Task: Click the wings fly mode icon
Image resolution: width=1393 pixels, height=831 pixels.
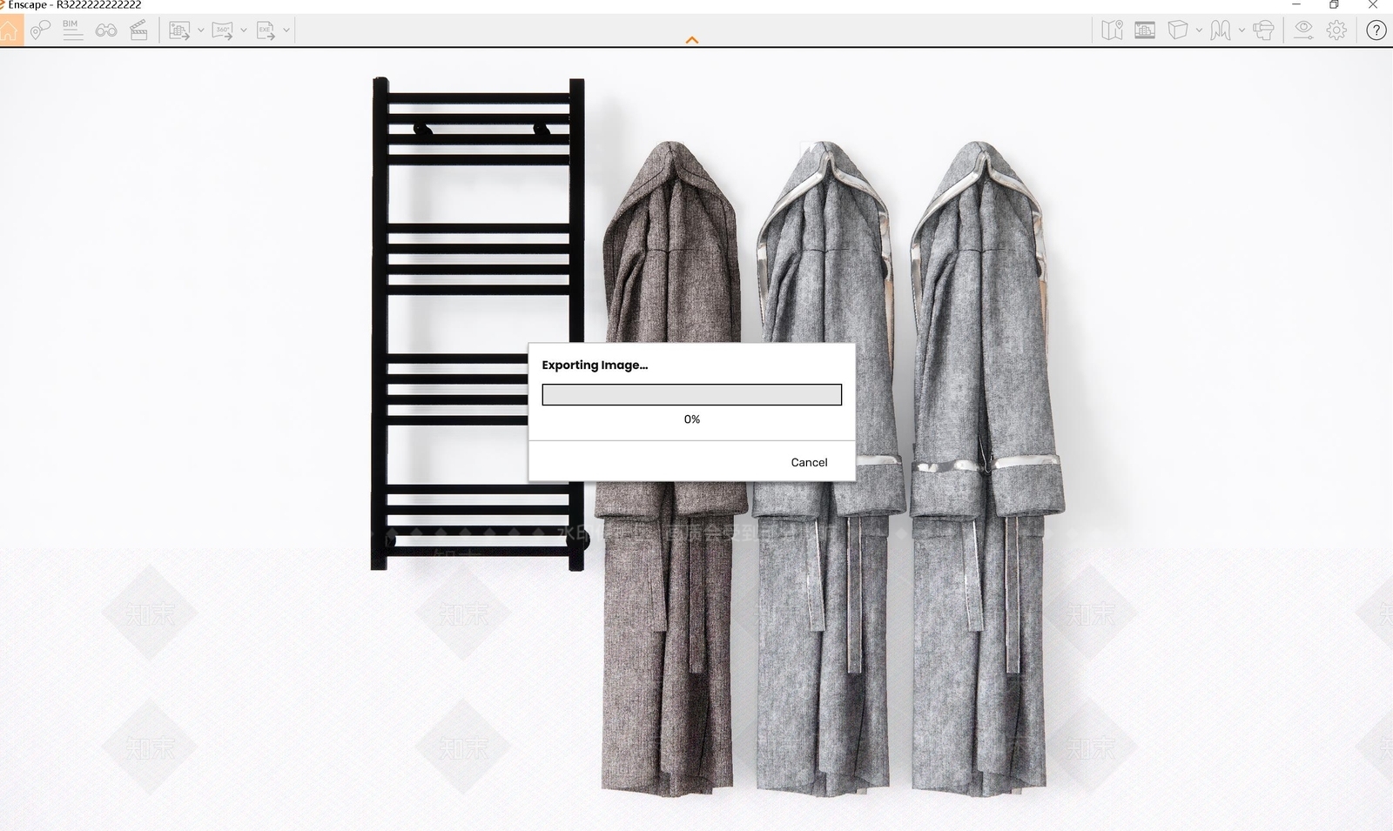Action: [1221, 30]
